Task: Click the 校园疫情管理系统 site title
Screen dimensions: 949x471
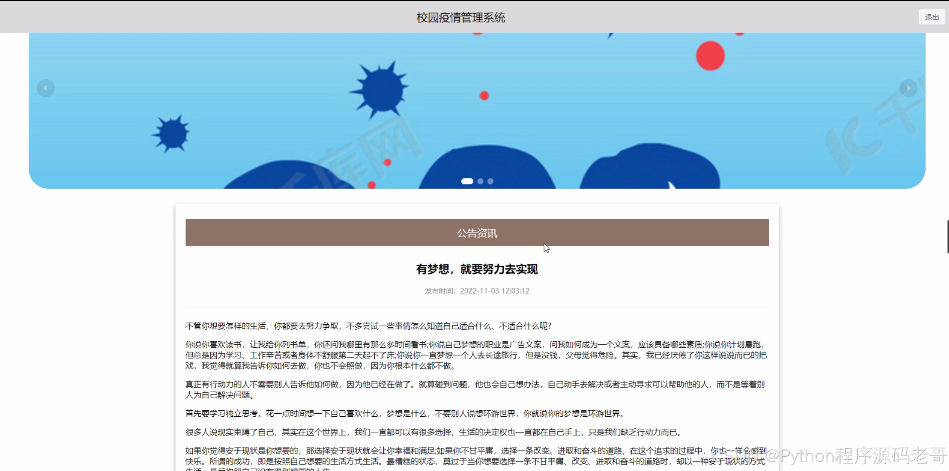Action: coord(461,17)
